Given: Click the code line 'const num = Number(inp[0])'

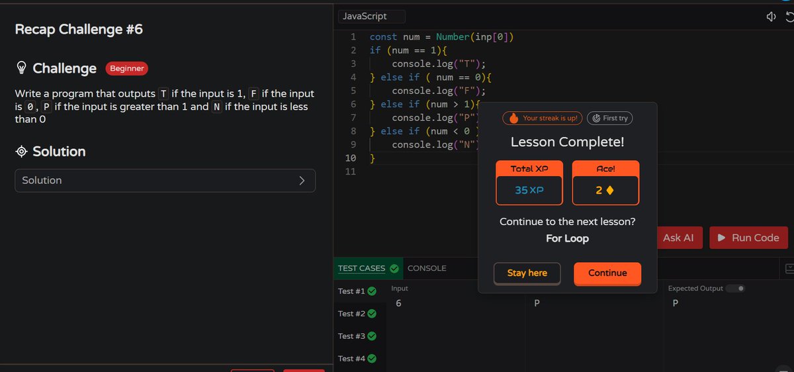Looking at the screenshot, I should point(441,37).
